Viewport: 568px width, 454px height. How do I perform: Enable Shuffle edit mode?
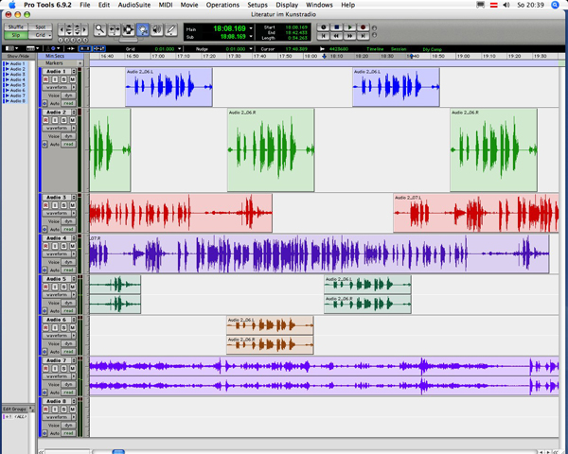click(x=15, y=27)
